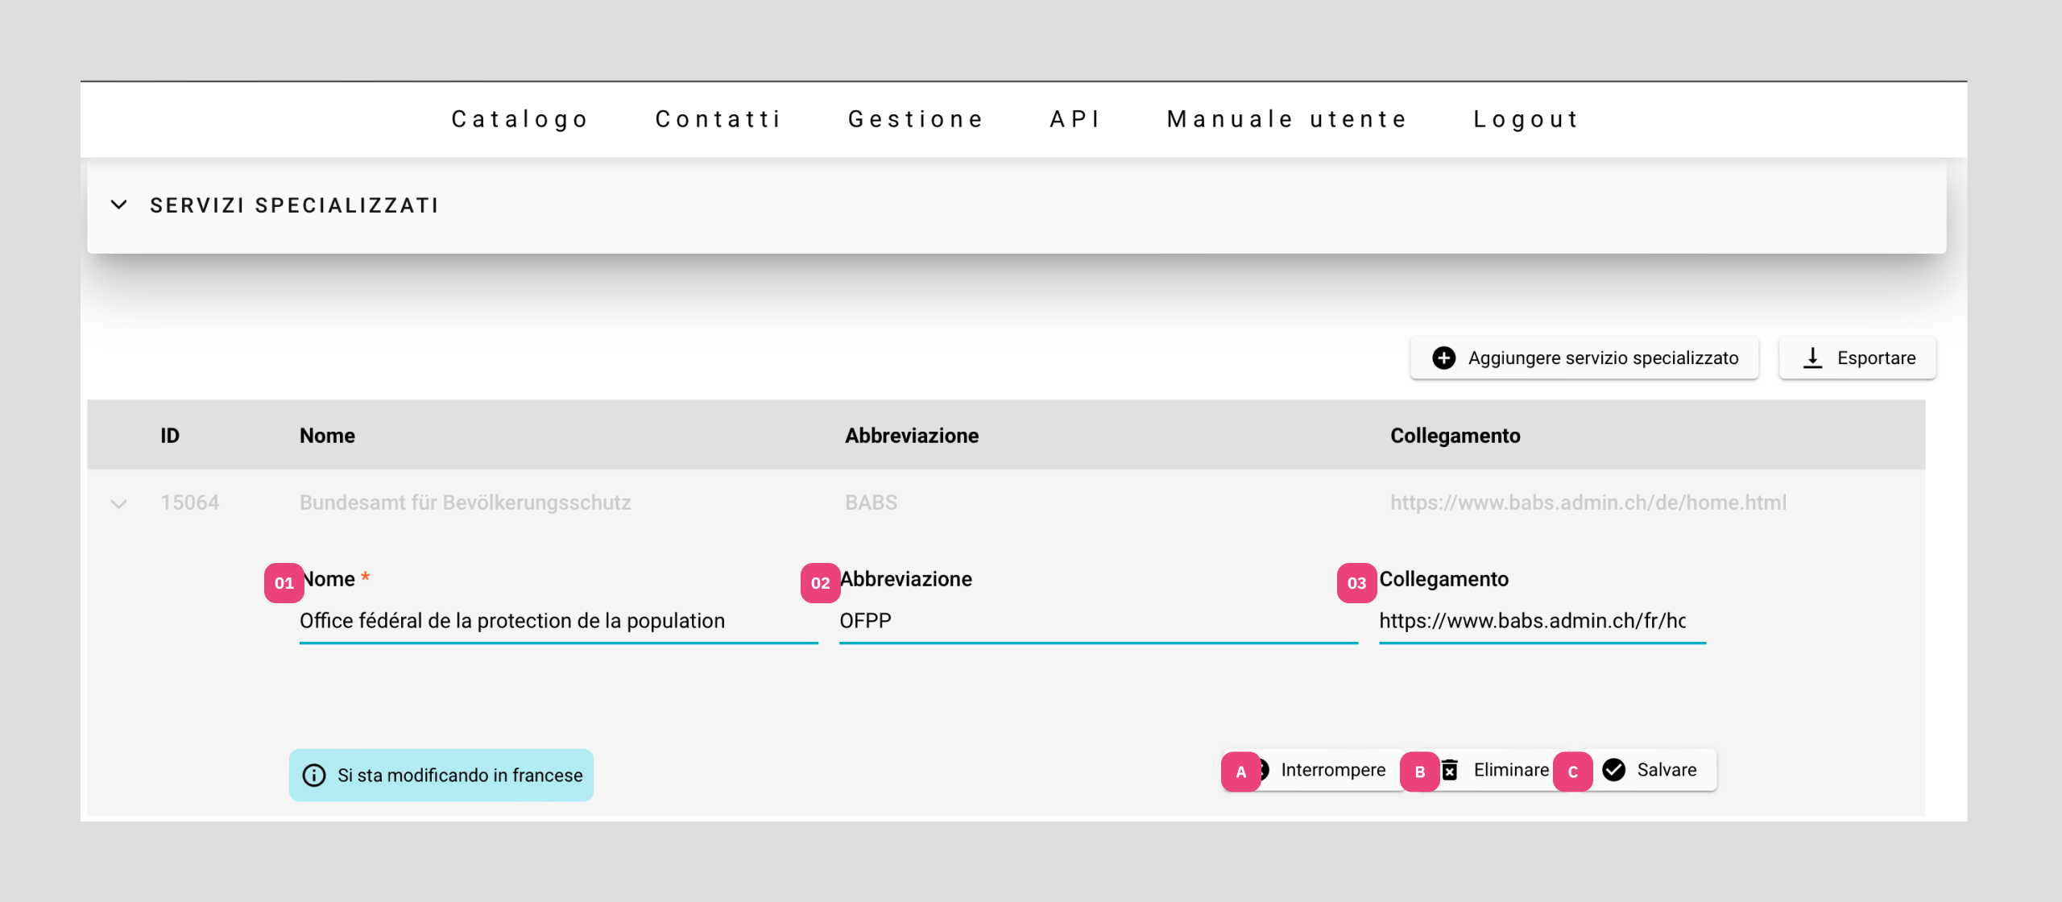Open the Gestione navigation item
This screenshot has width=2062, height=902.
click(916, 119)
